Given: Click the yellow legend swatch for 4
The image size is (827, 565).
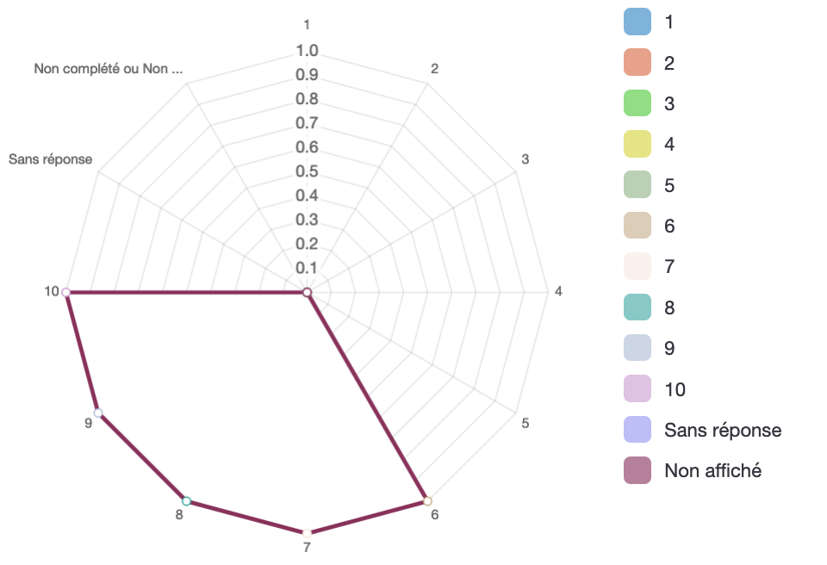Looking at the screenshot, I should (x=637, y=144).
